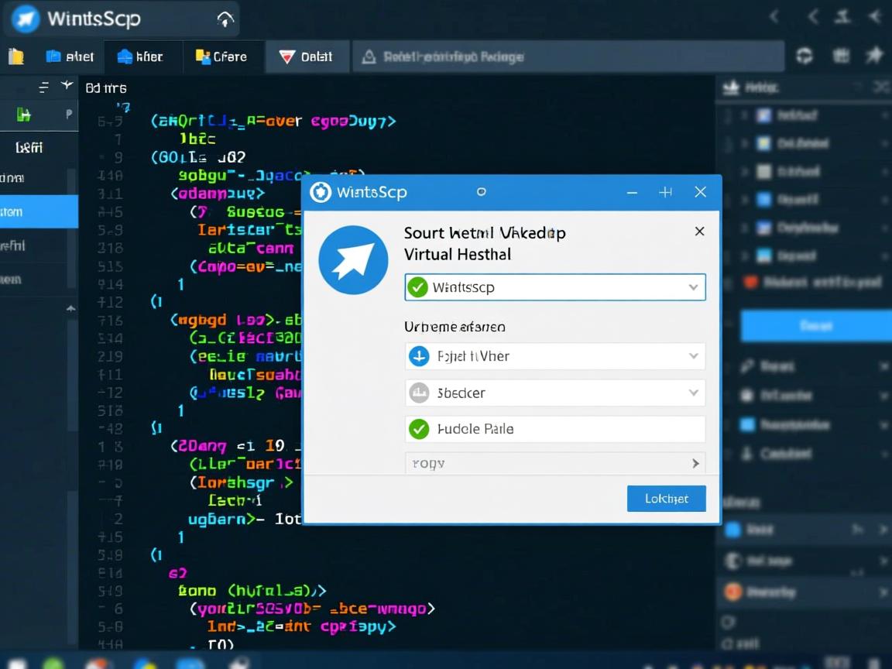Click the refresh icon in top-right toolbar

tap(805, 56)
